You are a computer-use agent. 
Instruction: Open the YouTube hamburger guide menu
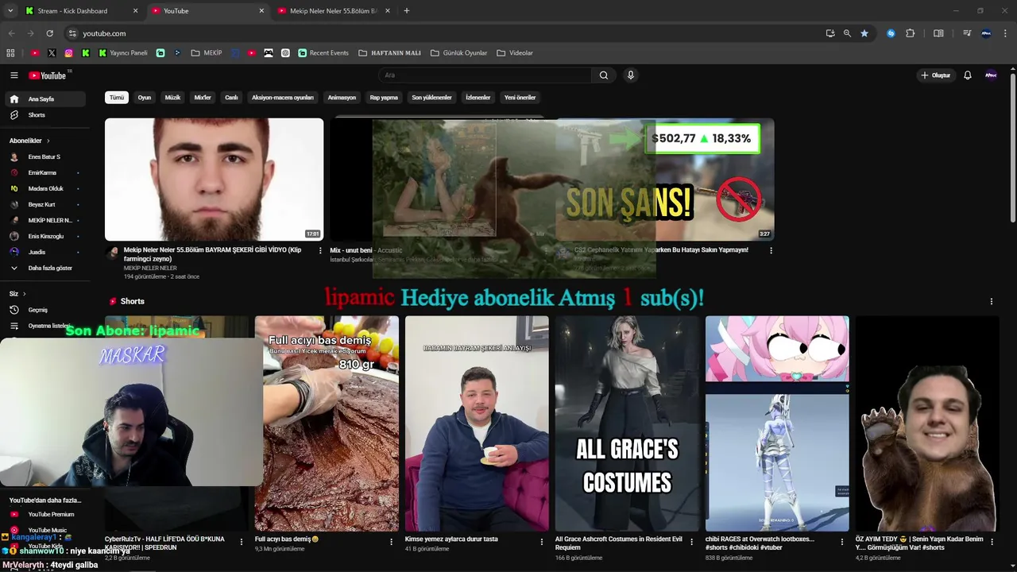[x=14, y=75]
